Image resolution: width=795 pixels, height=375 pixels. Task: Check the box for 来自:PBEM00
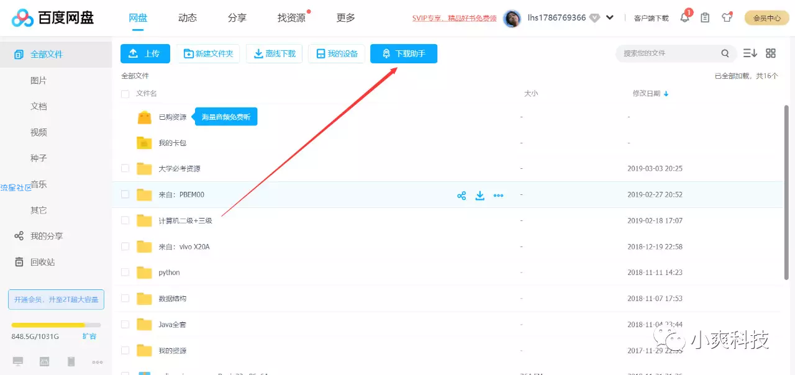click(x=125, y=194)
